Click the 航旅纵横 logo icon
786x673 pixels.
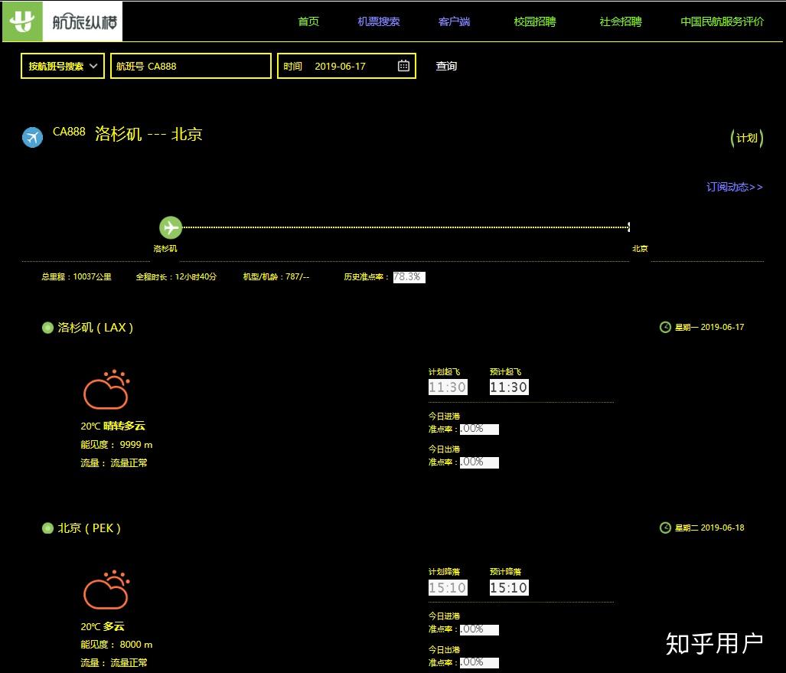(22, 21)
